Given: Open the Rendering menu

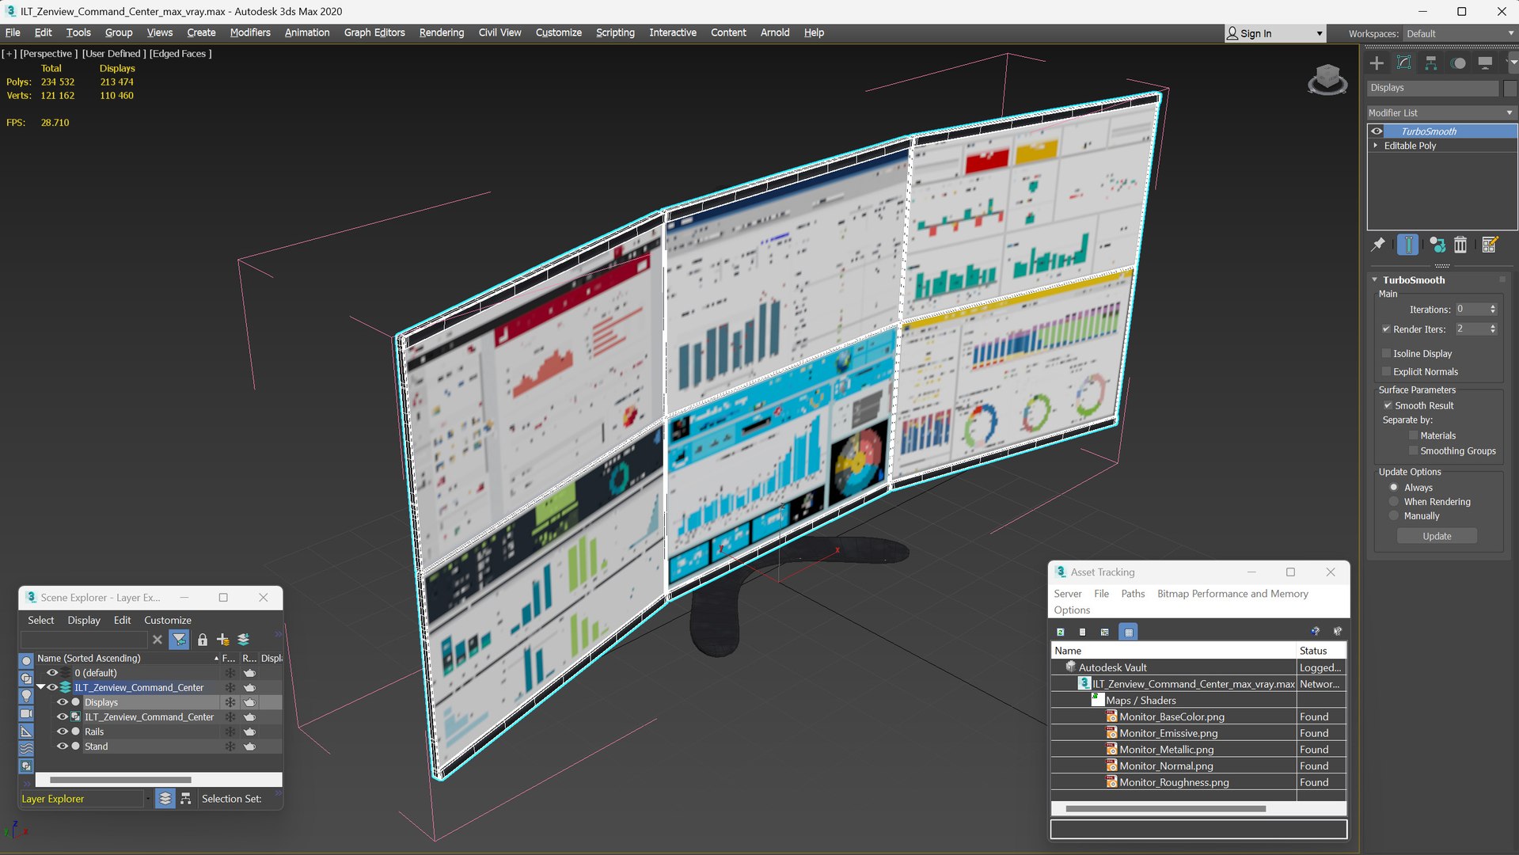Looking at the screenshot, I should point(441,32).
